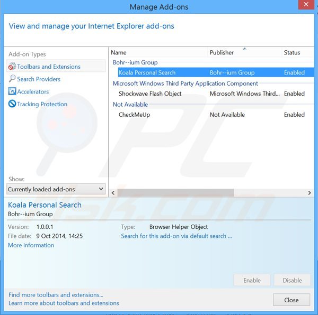318x315 pixels.
Task: Search for this add-on via default search
Action: (176, 236)
